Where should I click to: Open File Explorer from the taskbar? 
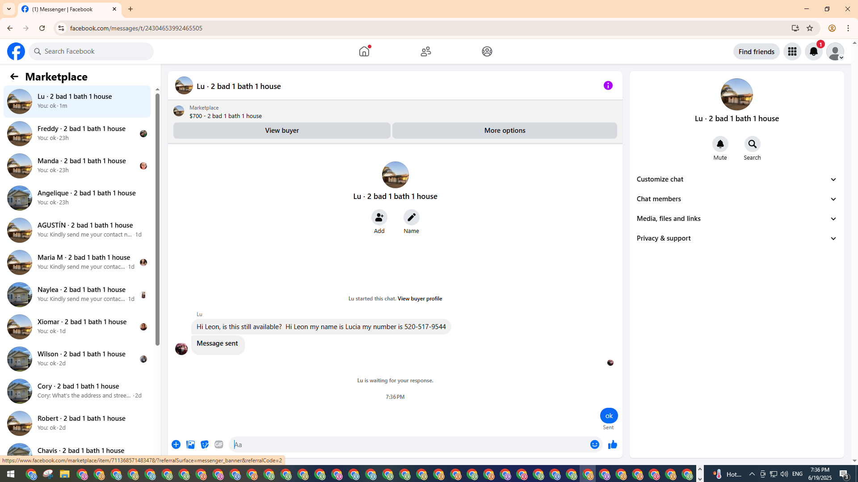[x=65, y=474]
